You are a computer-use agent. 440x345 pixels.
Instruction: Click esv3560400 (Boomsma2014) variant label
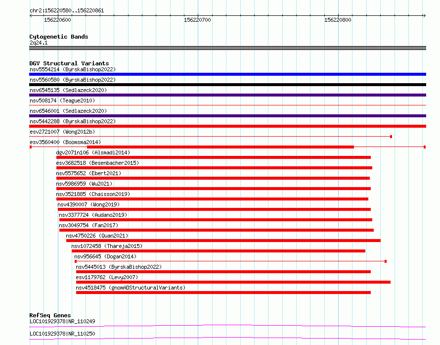[65, 142]
